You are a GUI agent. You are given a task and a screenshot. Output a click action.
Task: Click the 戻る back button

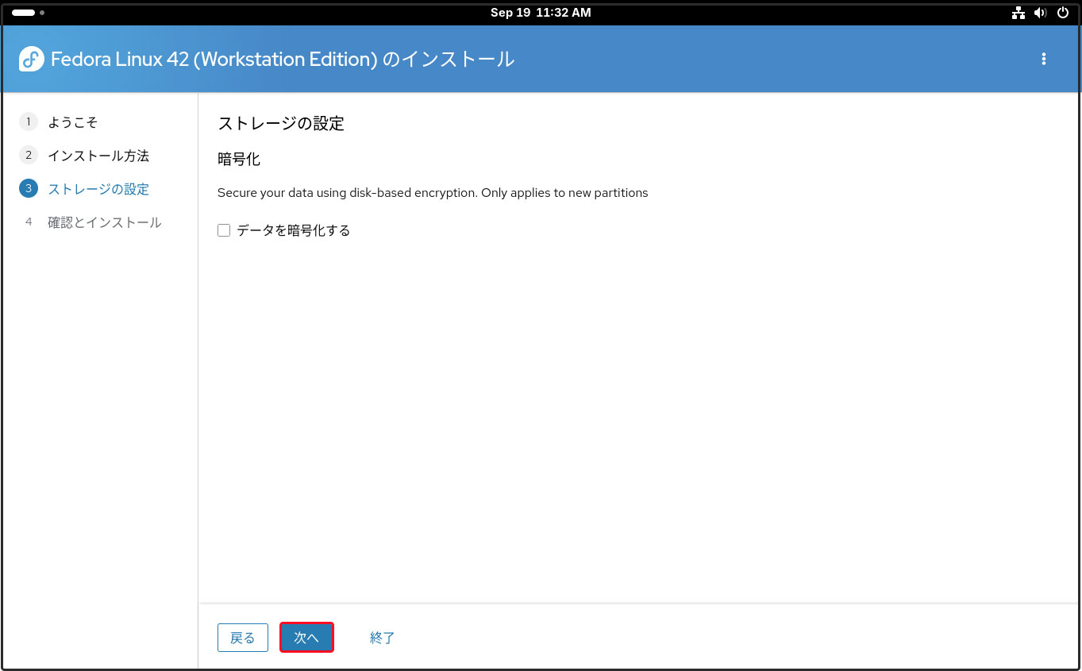tap(243, 638)
